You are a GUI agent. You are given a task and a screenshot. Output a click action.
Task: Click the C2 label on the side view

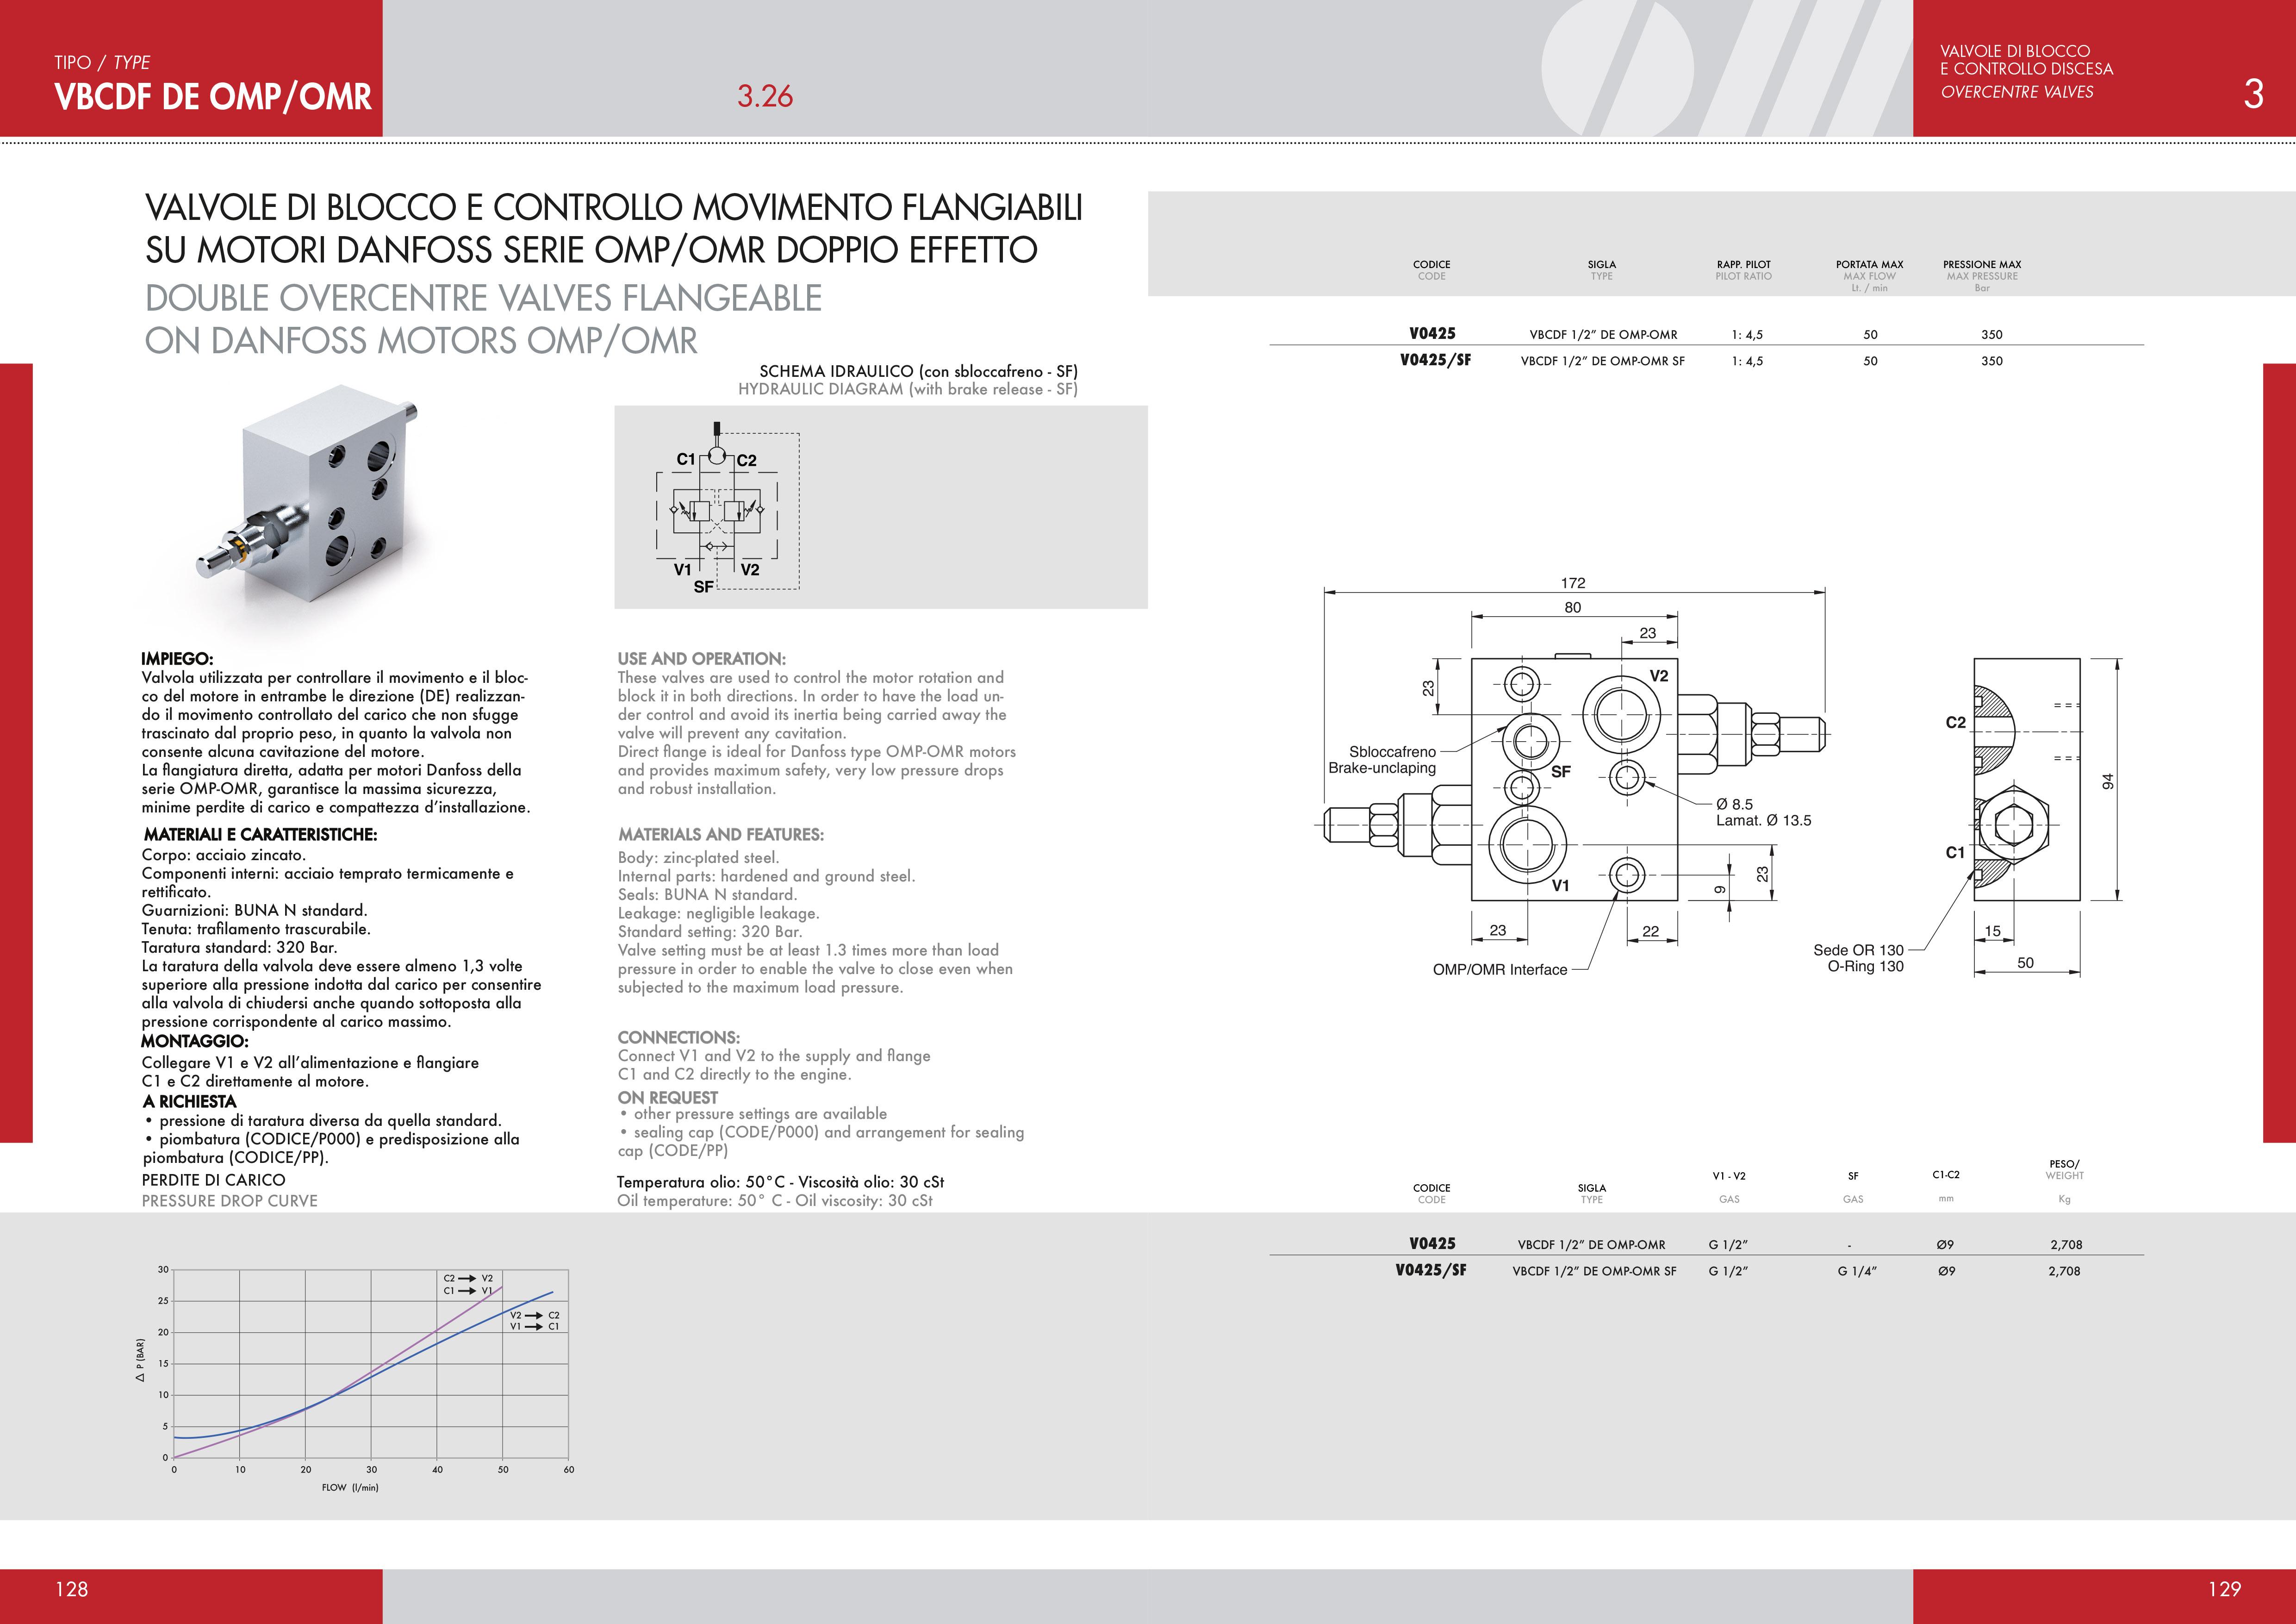1955,722
